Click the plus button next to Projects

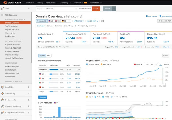point(114,9)
